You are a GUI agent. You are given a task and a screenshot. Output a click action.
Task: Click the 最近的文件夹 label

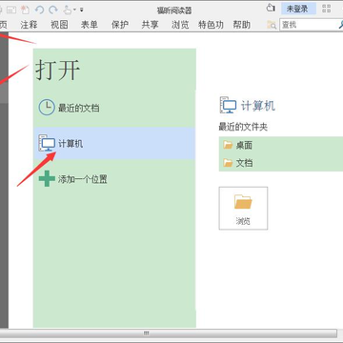tap(243, 127)
